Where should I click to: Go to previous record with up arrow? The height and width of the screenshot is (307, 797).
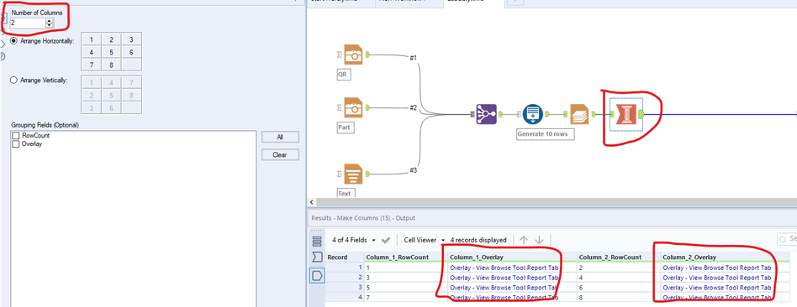[524, 240]
